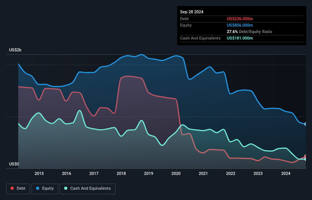
Task: Toggle the Equity series legend button
Action: (x=45, y=189)
